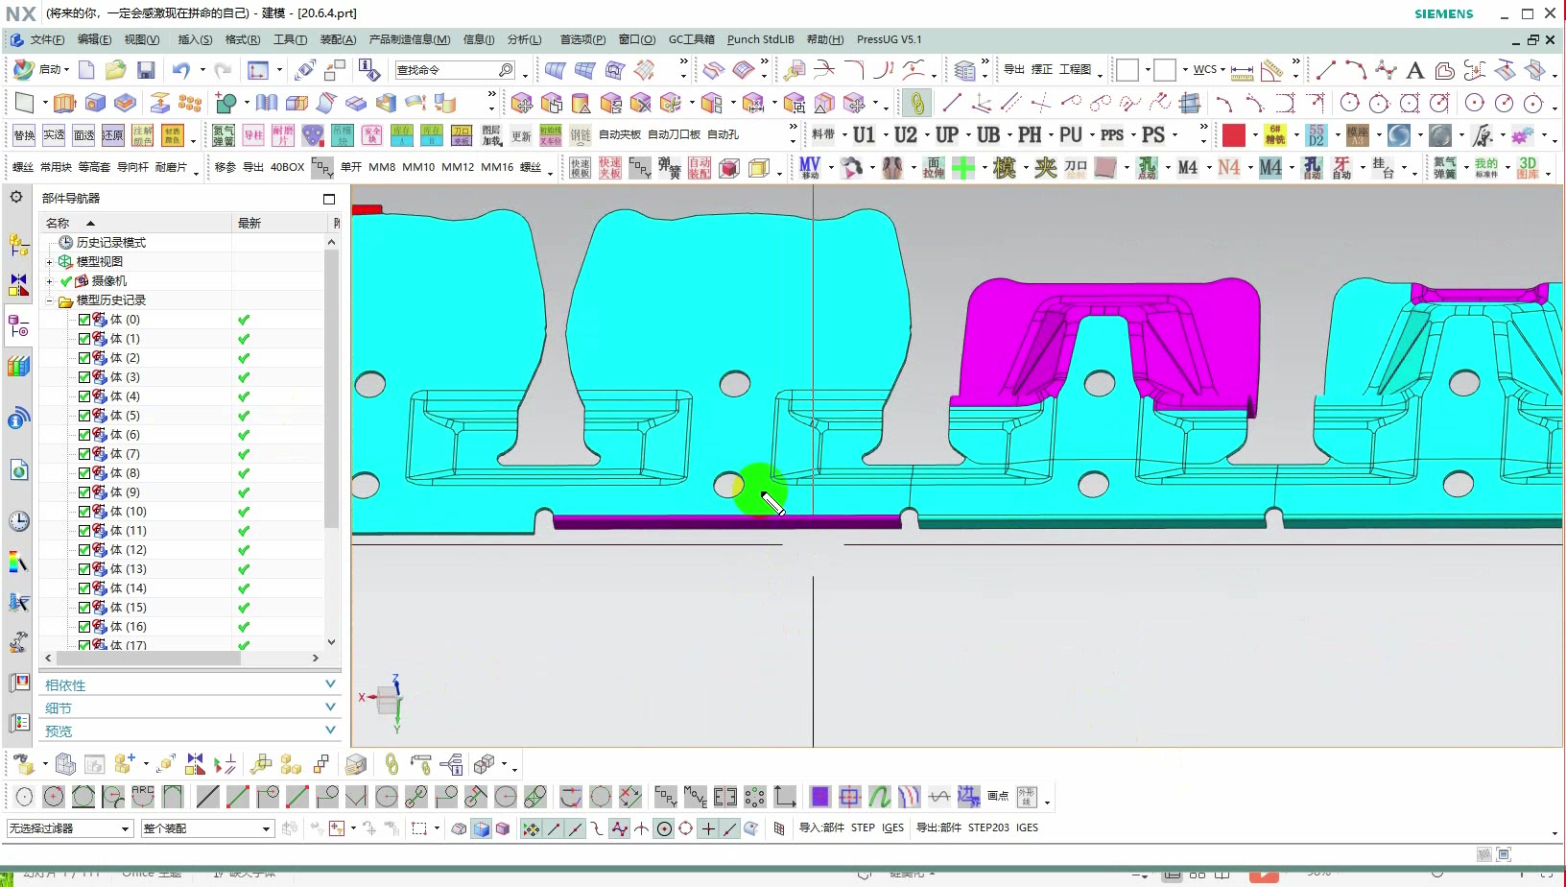This screenshot has height=887, width=1566.
Task: Click the second white color box left of WCS
Action: [1165, 70]
